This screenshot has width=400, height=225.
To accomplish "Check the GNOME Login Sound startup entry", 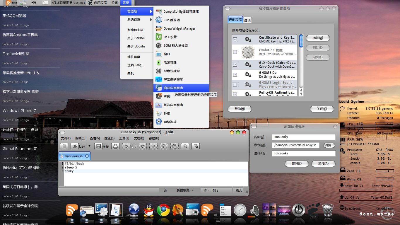I will click(235, 84).
